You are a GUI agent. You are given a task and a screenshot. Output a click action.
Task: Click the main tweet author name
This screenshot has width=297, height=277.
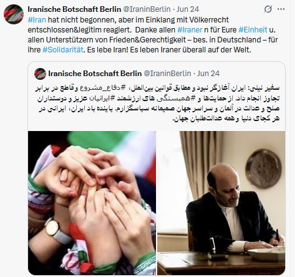coord(74,9)
